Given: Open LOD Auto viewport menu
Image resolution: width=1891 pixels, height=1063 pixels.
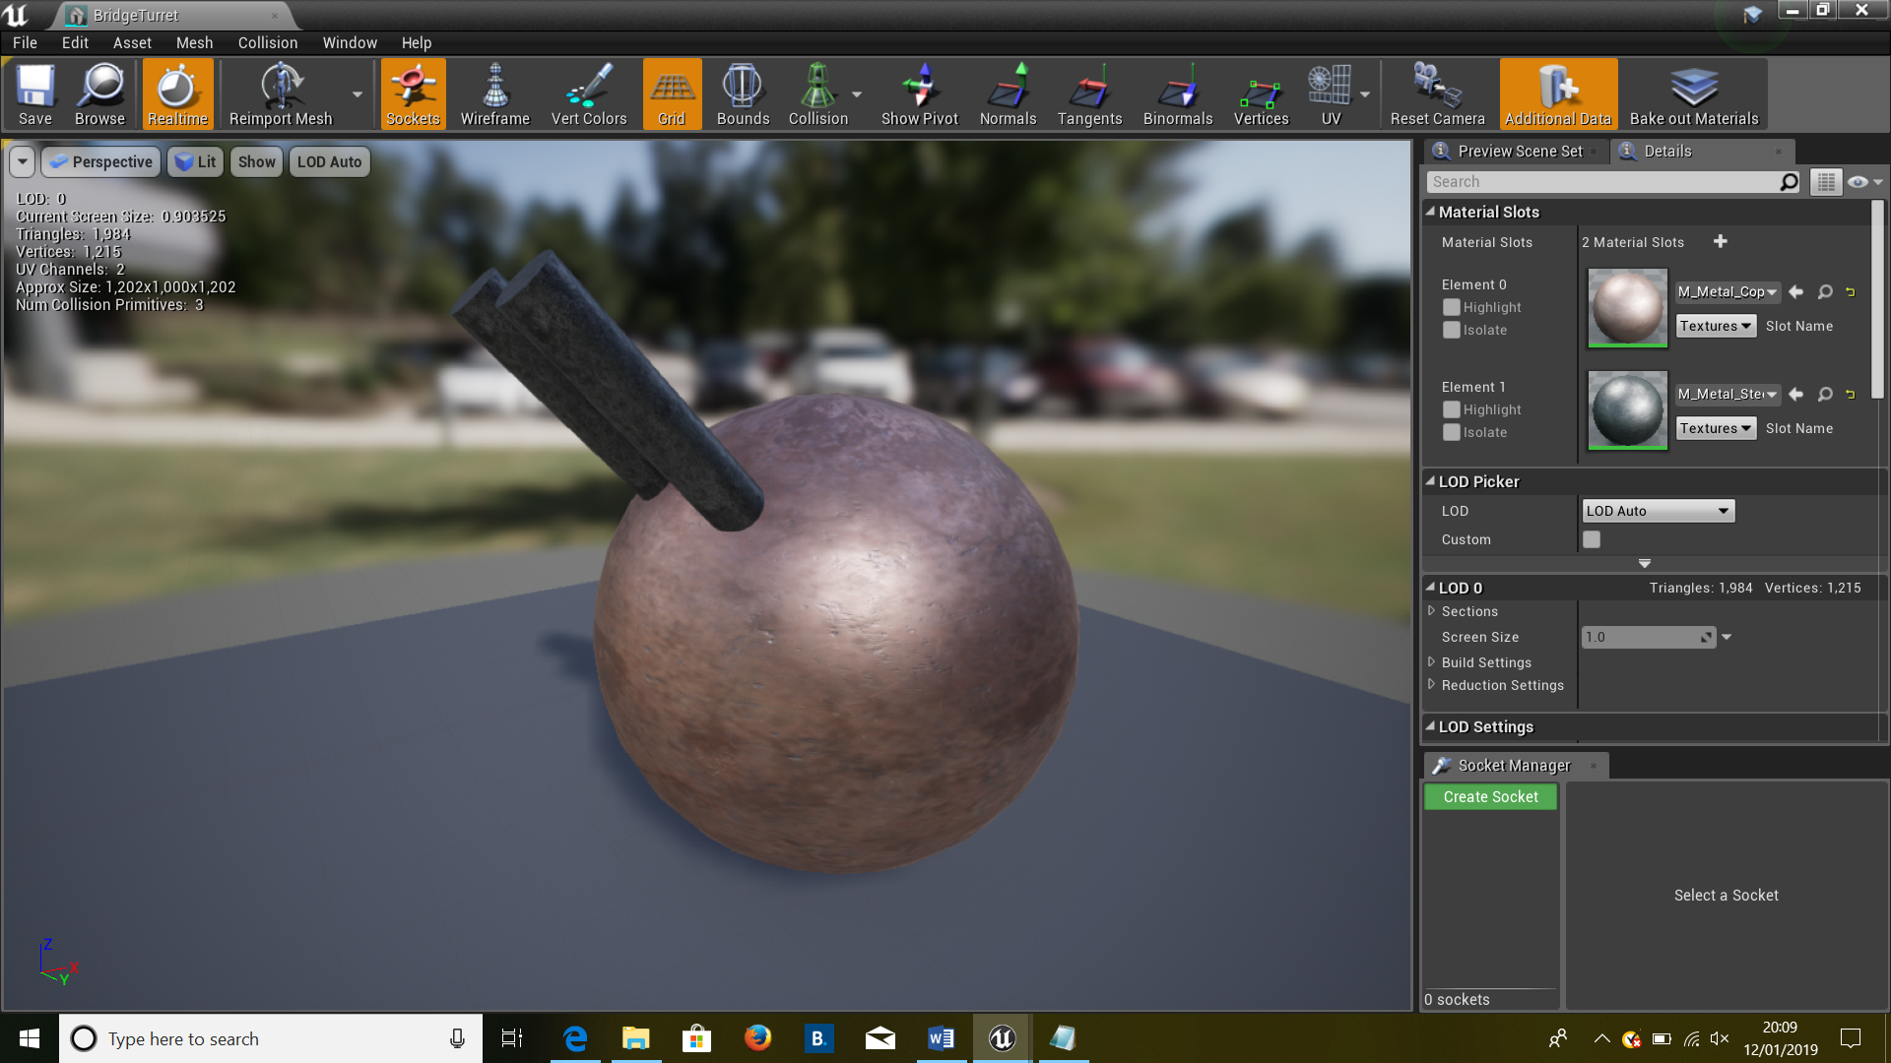Looking at the screenshot, I should pos(329,161).
